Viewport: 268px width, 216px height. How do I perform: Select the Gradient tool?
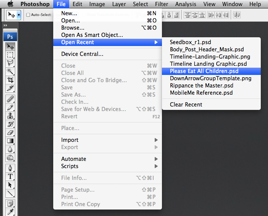click(x=10, y=141)
